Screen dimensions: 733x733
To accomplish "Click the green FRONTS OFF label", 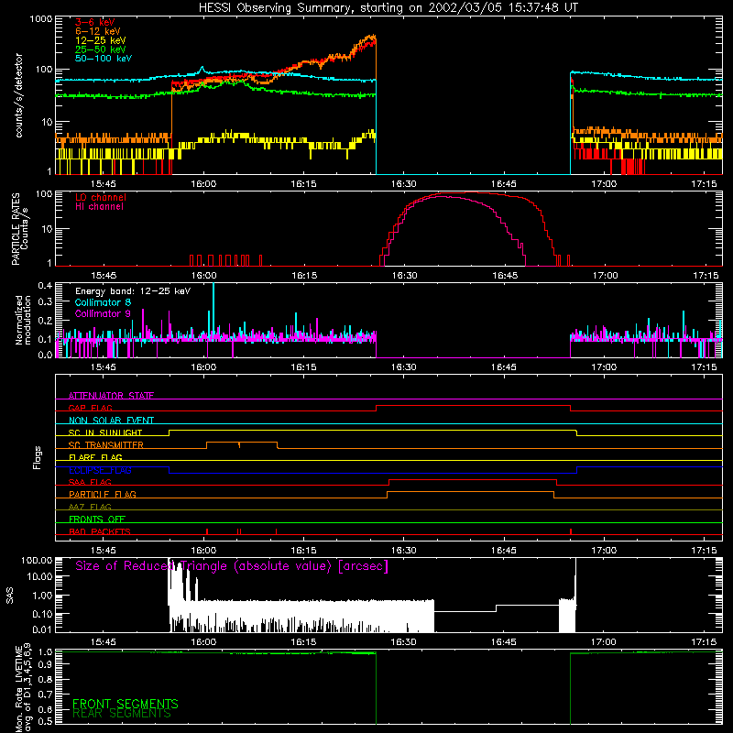I will click(x=97, y=519).
